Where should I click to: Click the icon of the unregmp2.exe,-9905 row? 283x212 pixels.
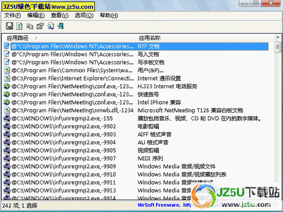click(7, 150)
